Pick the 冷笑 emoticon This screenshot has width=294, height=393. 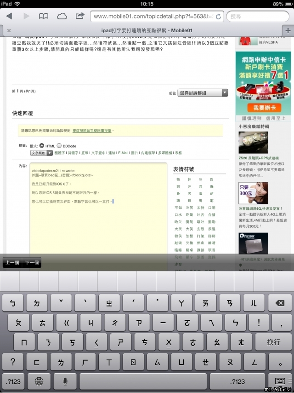pyautogui.click(x=189, y=208)
